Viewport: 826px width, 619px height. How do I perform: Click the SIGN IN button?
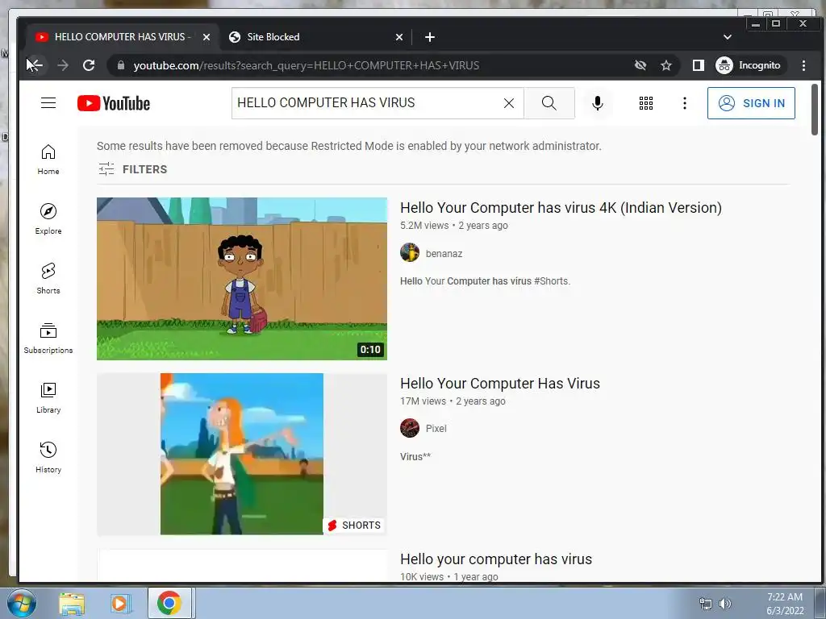pyautogui.click(x=751, y=103)
